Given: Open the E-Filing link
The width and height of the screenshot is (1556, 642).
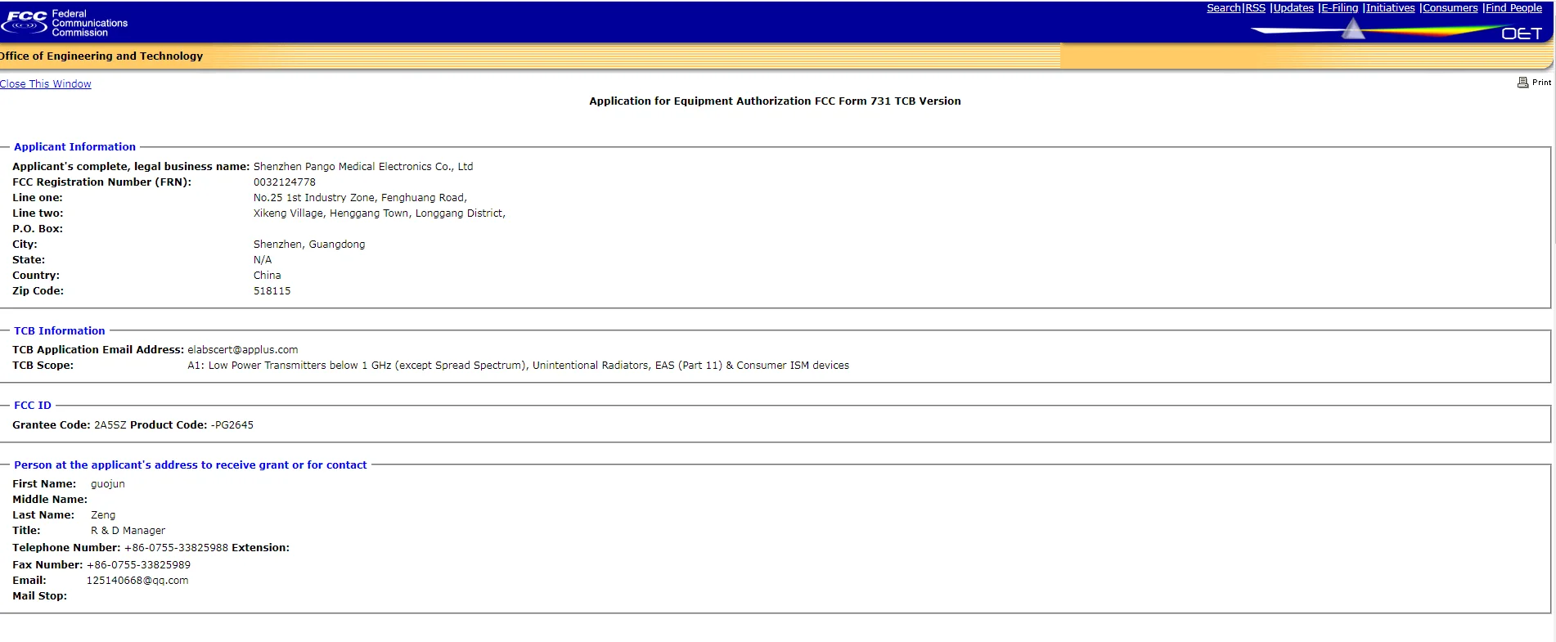Looking at the screenshot, I should coord(1339,8).
